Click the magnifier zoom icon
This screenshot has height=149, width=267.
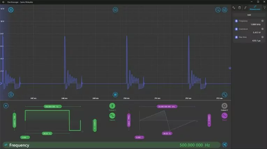pyautogui.click(x=218, y=10)
